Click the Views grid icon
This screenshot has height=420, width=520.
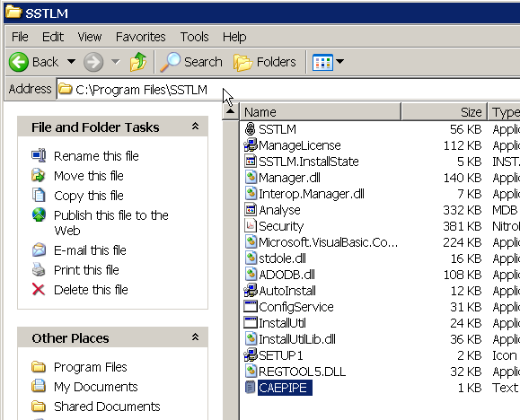coord(322,62)
